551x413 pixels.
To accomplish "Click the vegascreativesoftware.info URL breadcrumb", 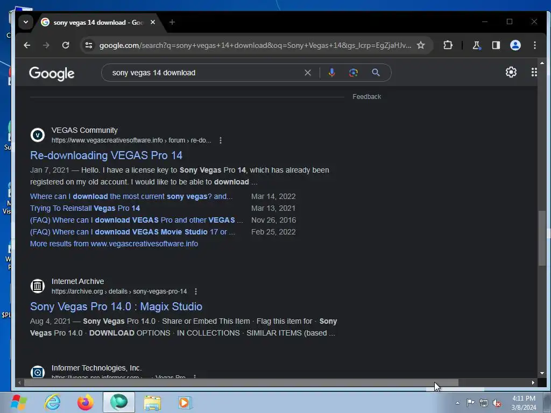I will tap(131, 140).
